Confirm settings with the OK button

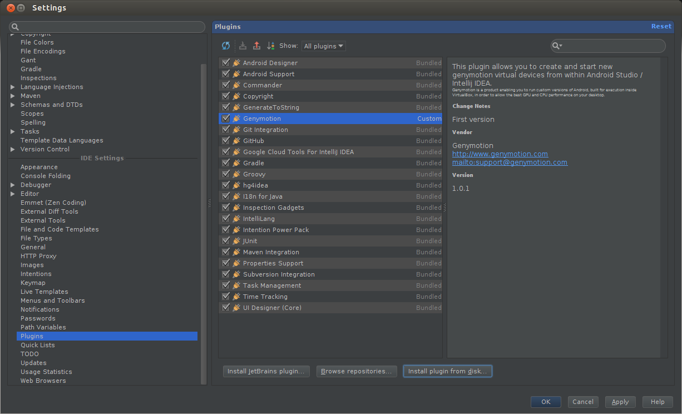pyautogui.click(x=546, y=402)
